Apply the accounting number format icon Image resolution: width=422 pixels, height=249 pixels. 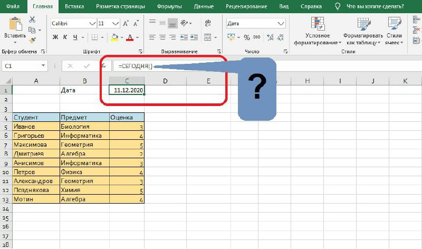tap(231, 37)
